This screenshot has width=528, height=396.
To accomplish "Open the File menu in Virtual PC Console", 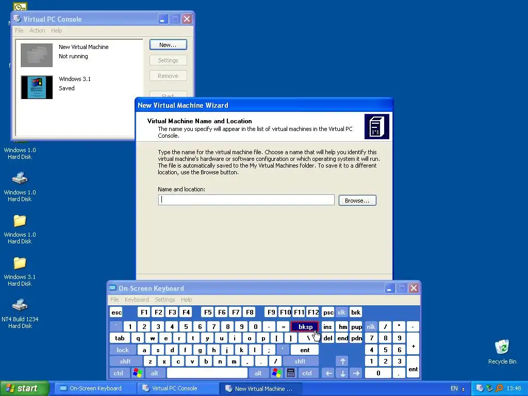I will tap(19, 30).
